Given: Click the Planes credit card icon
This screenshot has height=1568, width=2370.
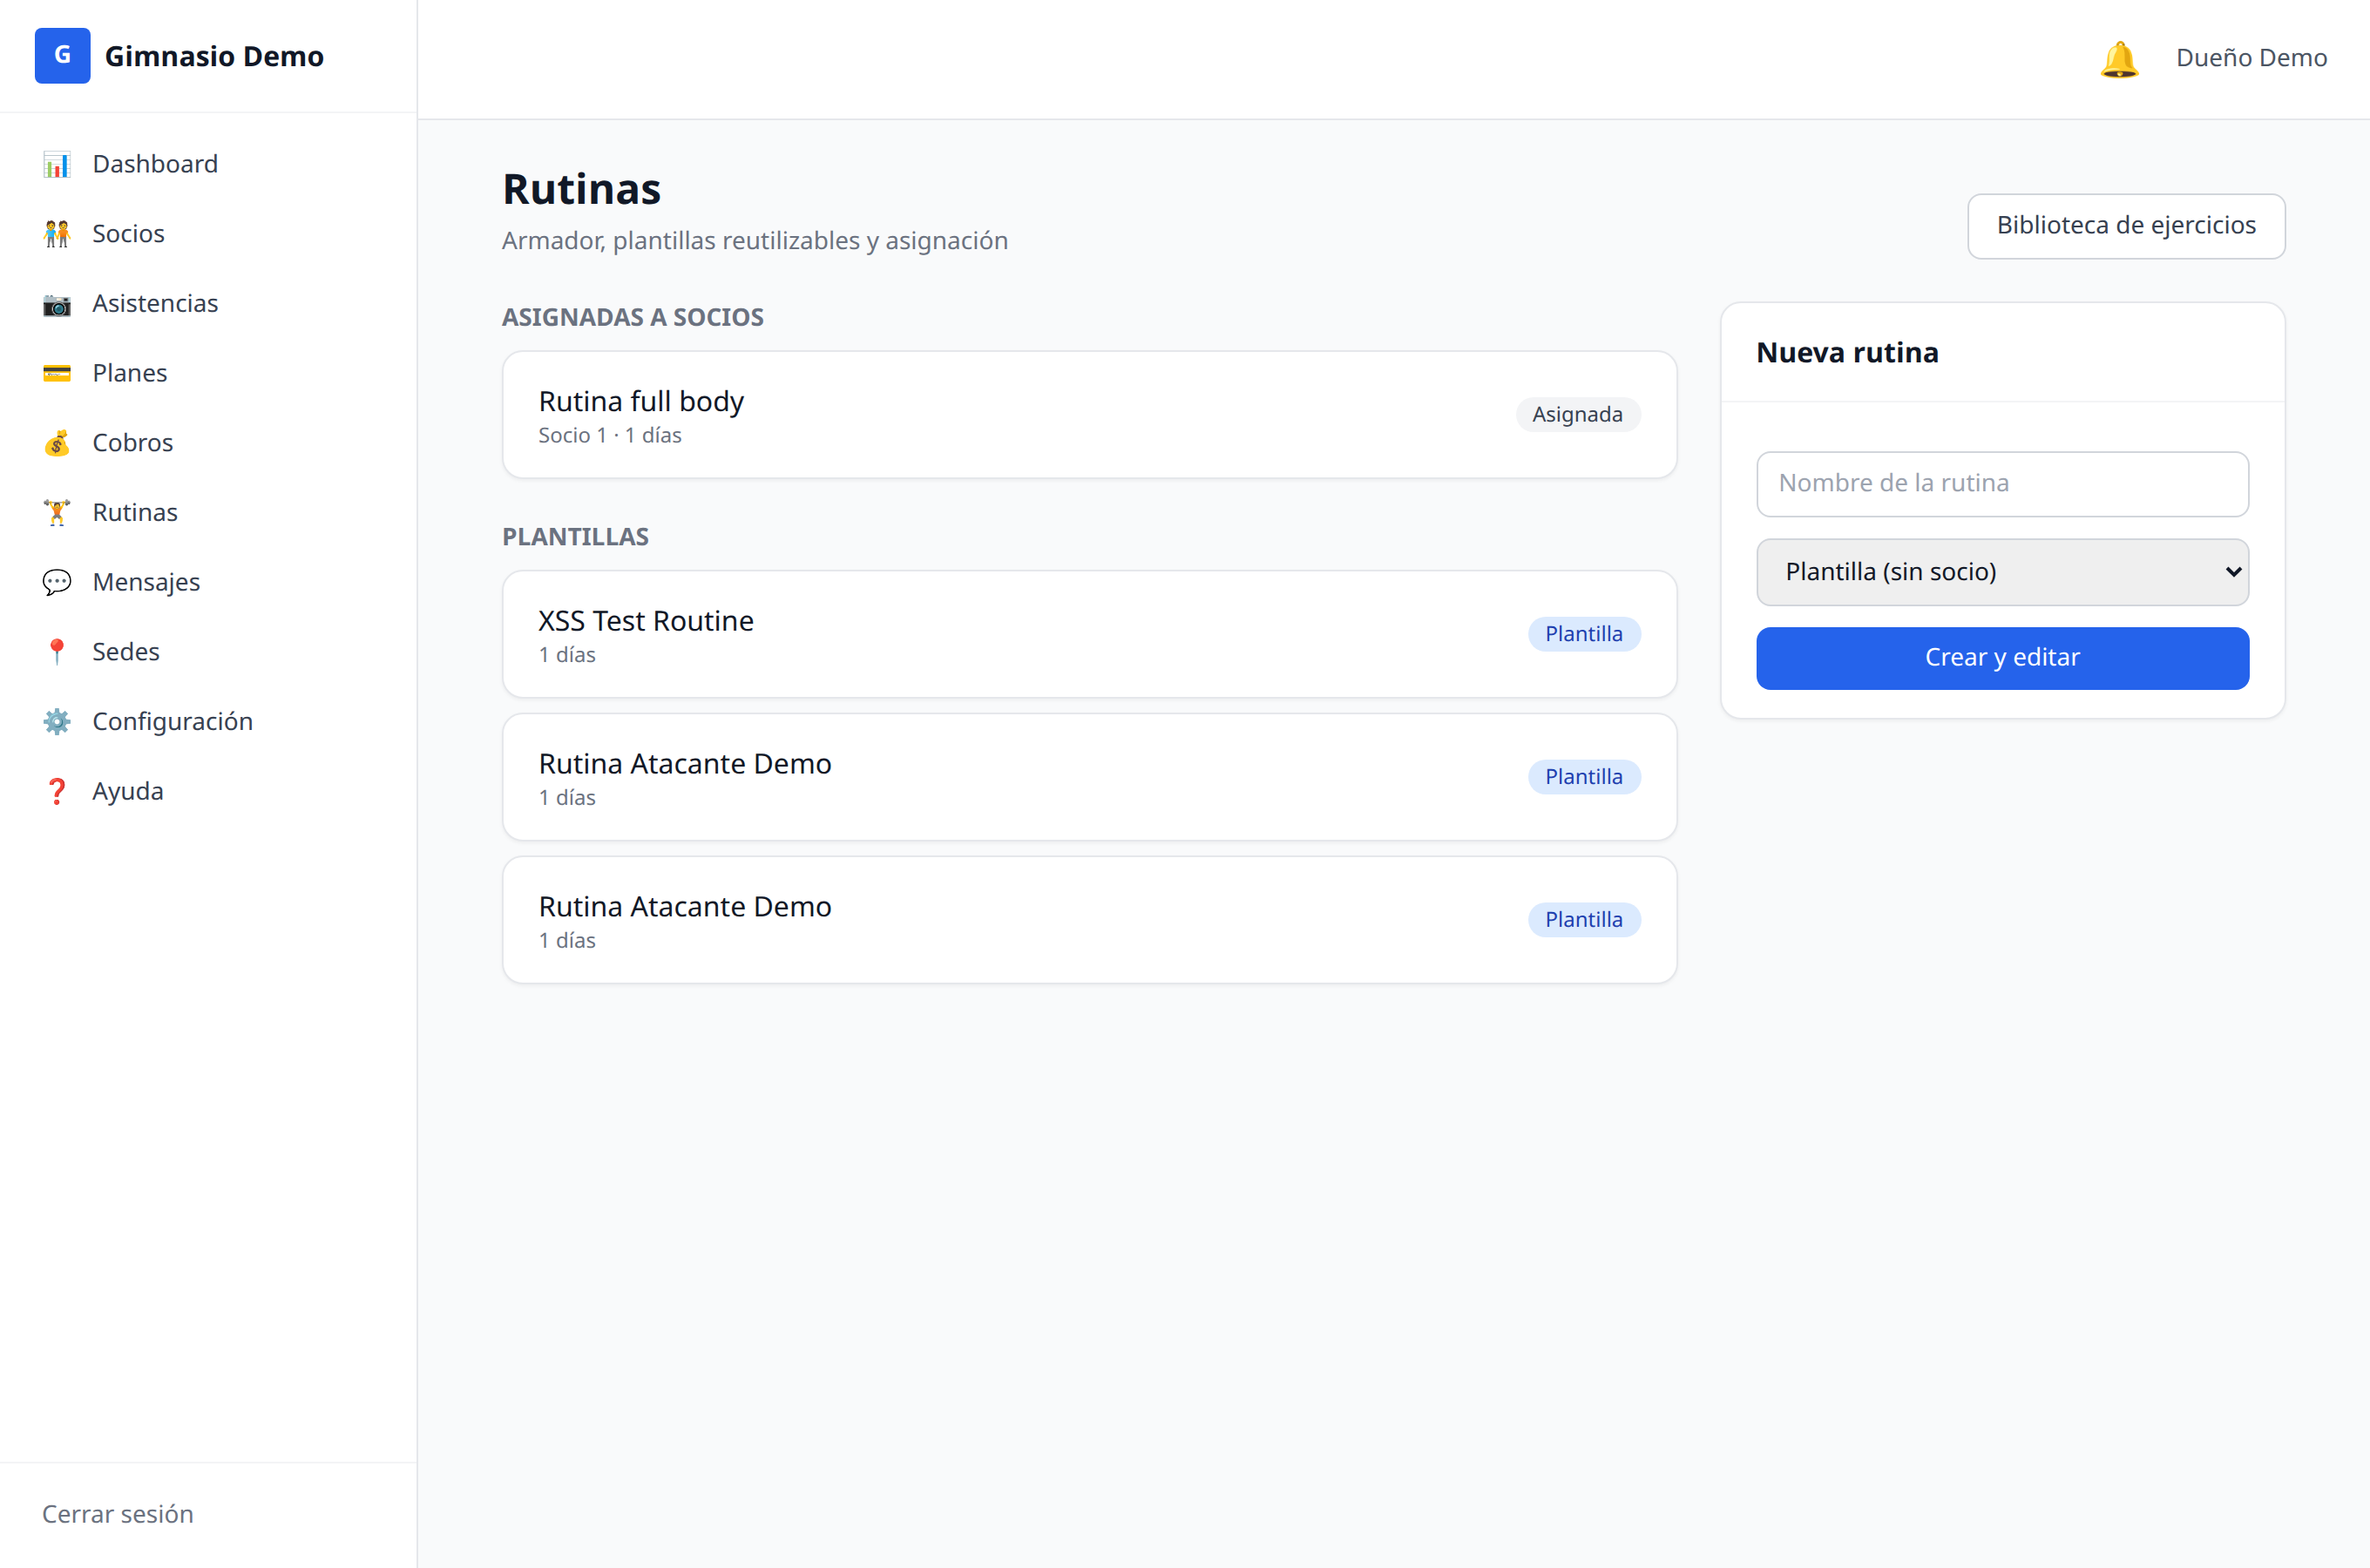Looking at the screenshot, I should (x=57, y=373).
